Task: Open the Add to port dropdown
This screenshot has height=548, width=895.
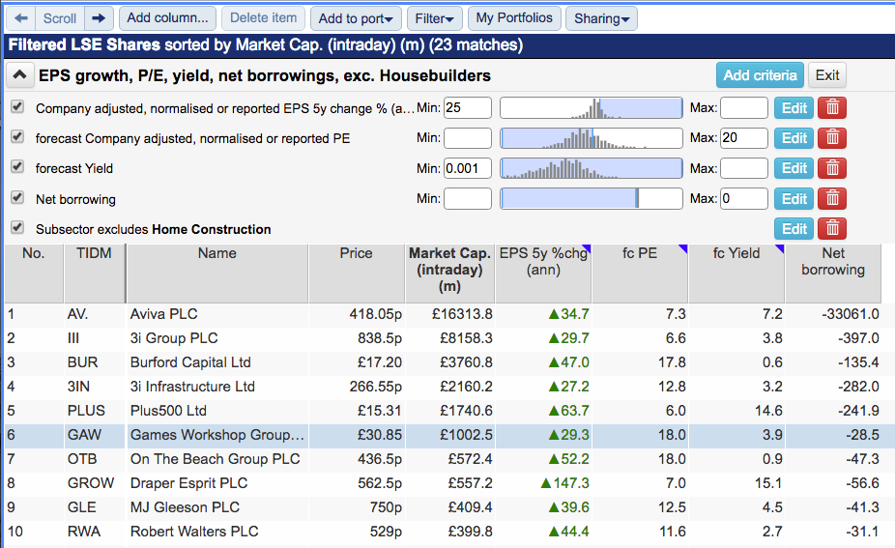Action: point(357,18)
